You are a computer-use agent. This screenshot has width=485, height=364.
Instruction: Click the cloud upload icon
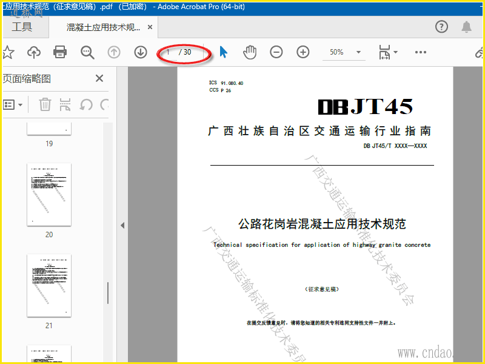(34, 52)
